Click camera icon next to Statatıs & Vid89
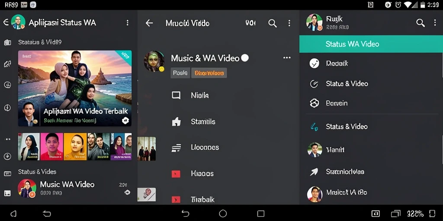Screen dimensions: 443x221 coord(7,43)
